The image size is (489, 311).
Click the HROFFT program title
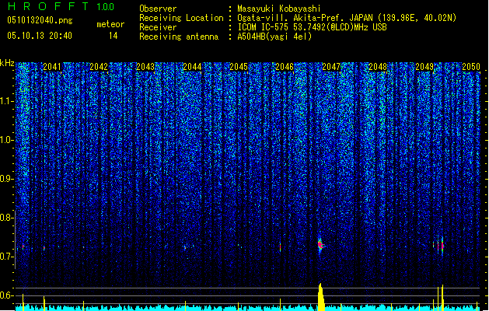48,6
